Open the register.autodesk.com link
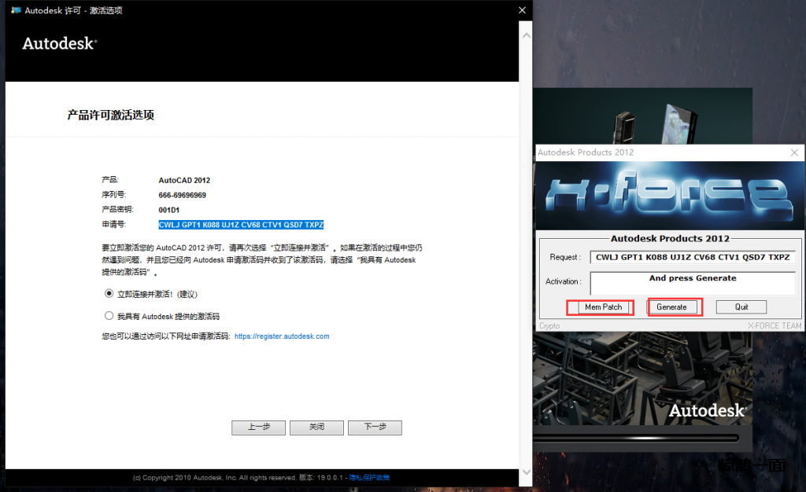The height and width of the screenshot is (492, 806). (x=282, y=336)
